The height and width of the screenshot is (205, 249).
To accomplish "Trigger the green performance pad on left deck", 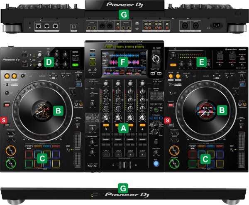I will 29,163.
